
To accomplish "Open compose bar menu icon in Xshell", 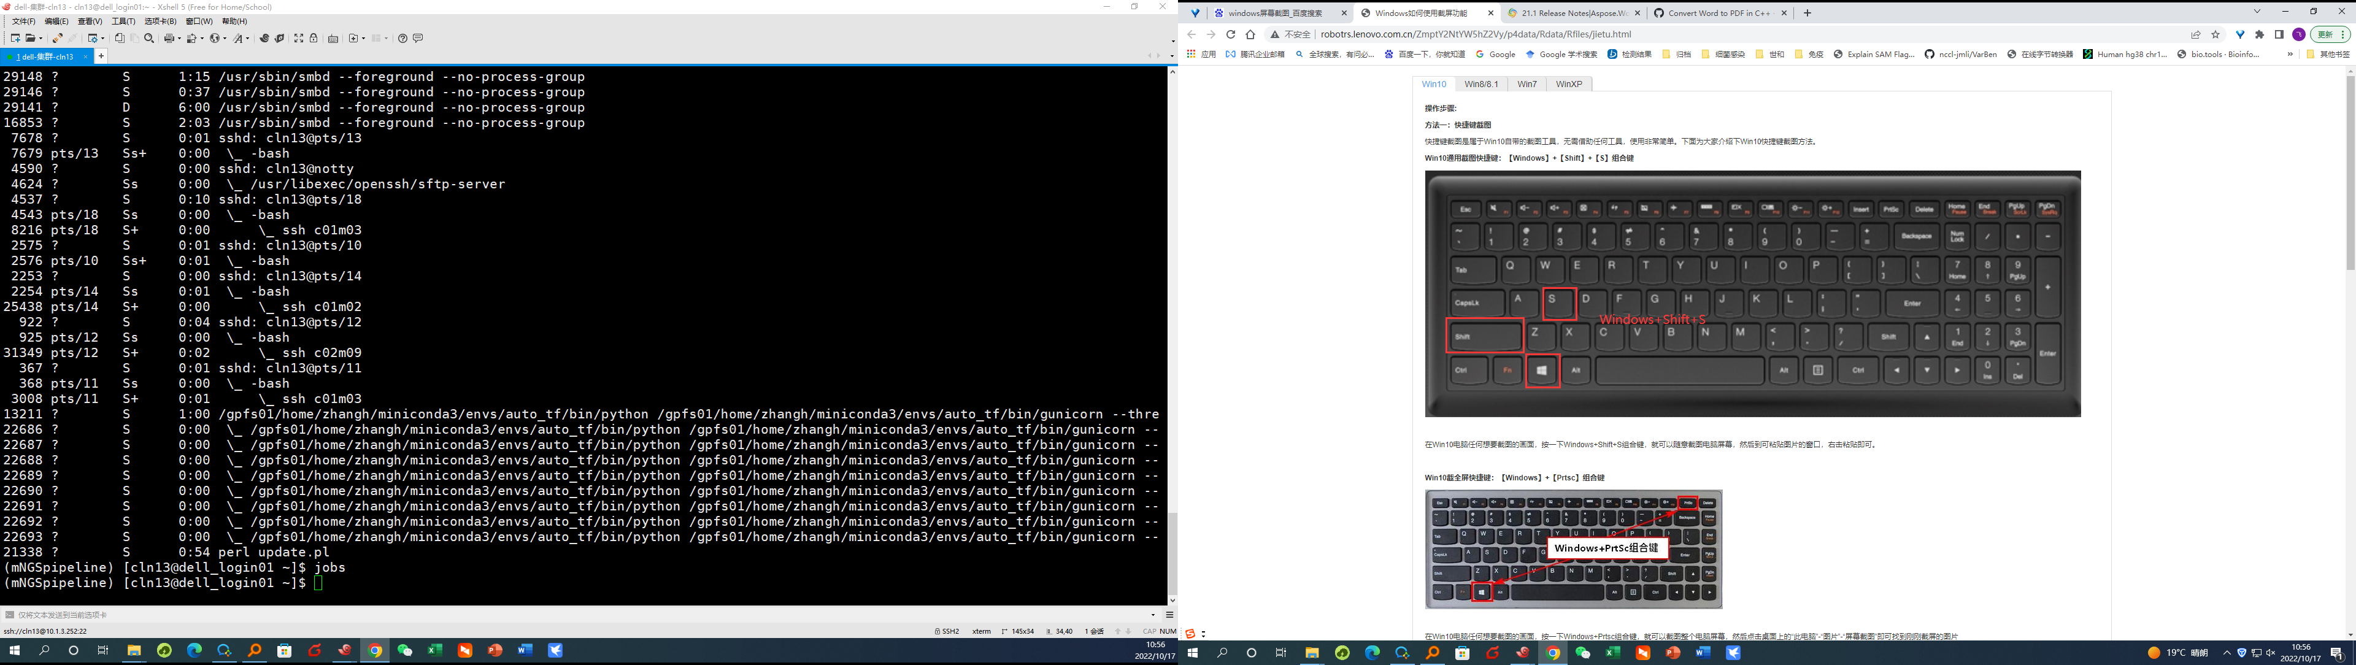I will pos(1170,615).
